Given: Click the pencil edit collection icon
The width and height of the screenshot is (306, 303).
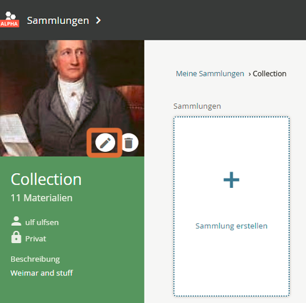Looking at the screenshot, I should (105, 143).
